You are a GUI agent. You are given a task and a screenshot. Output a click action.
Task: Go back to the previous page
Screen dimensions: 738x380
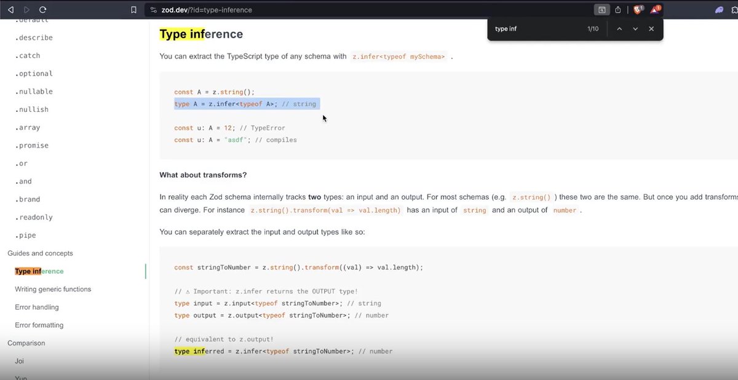pyautogui.click(x=10, y=10)
